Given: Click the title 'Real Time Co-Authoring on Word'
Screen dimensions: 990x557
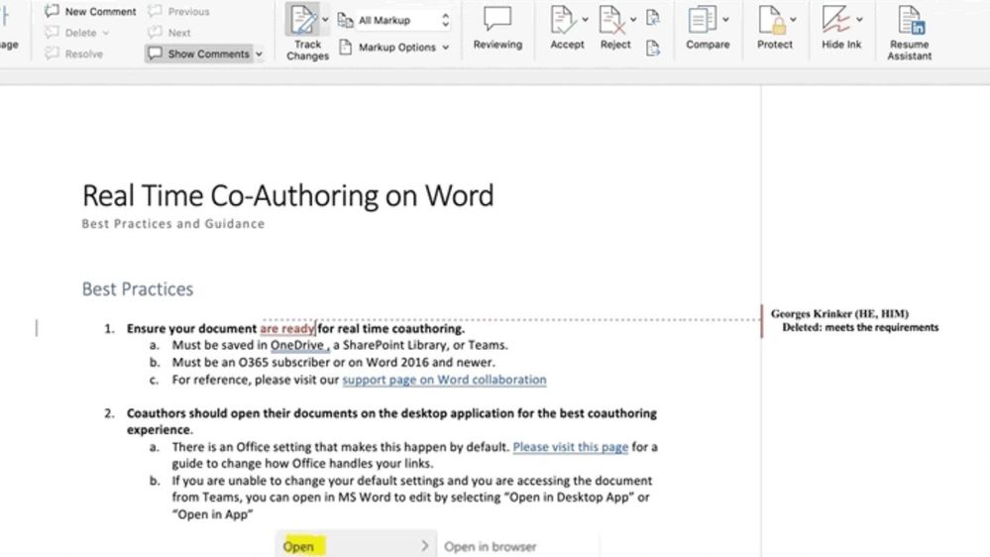Looking at the screenshot, I should tap(288, 196).
